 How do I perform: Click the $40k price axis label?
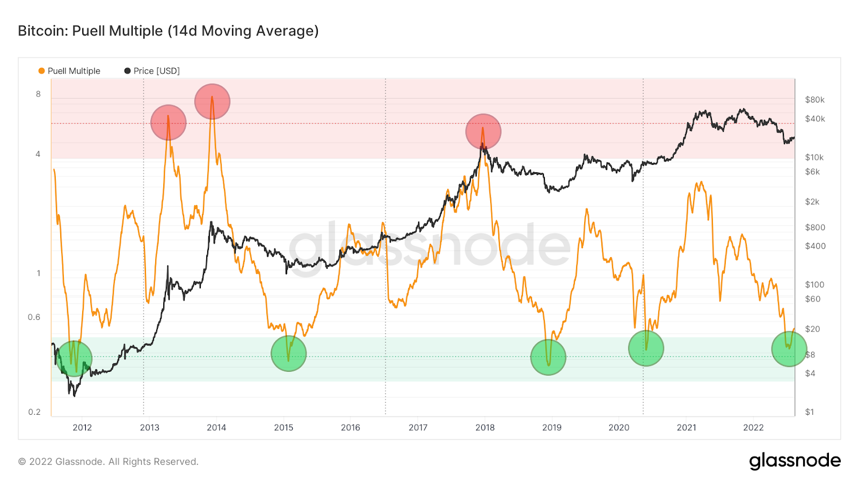(815, 119)
